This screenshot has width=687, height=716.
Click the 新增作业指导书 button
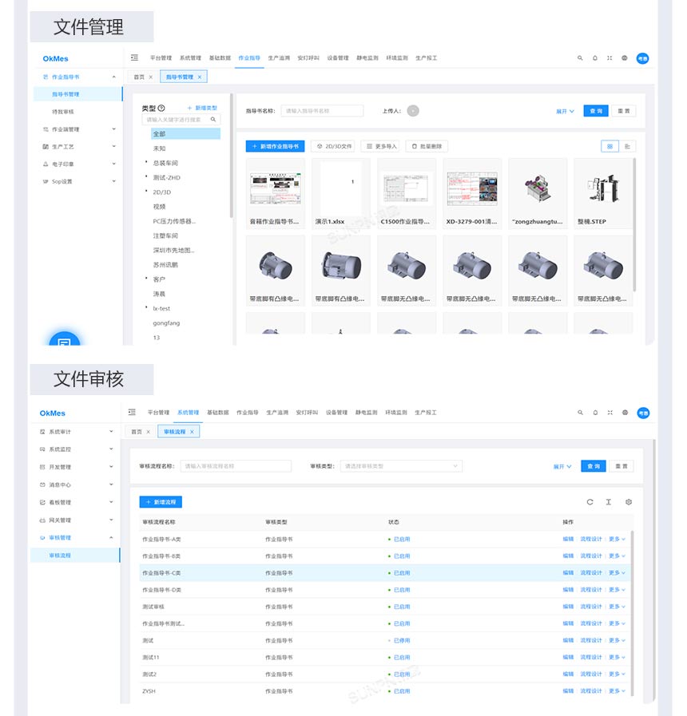pyautogui.click(x=276, y=146)
